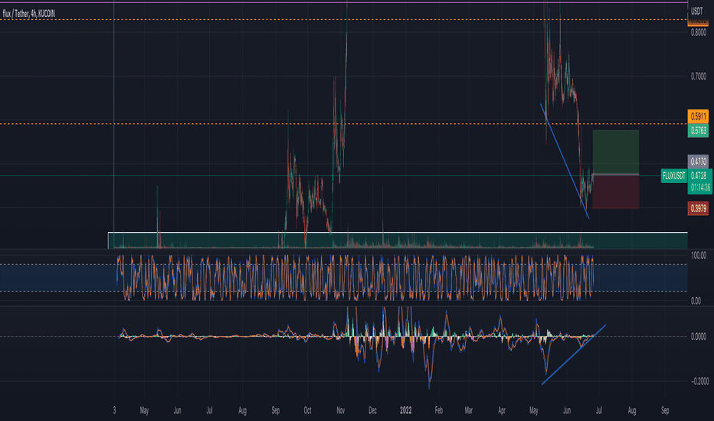Click the 2022 label on the time axis

[x=405, y=410]
